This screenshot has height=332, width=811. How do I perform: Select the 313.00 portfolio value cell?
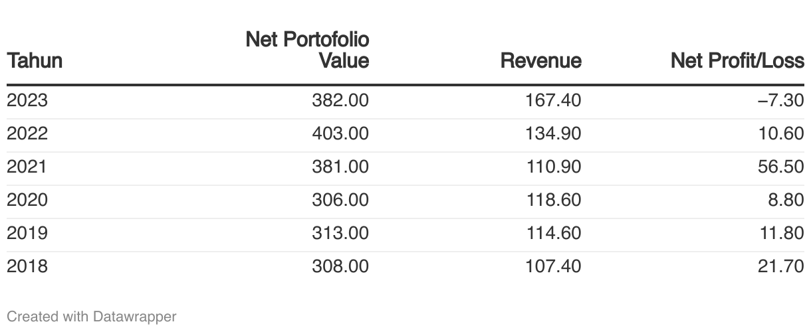point(340,234)
